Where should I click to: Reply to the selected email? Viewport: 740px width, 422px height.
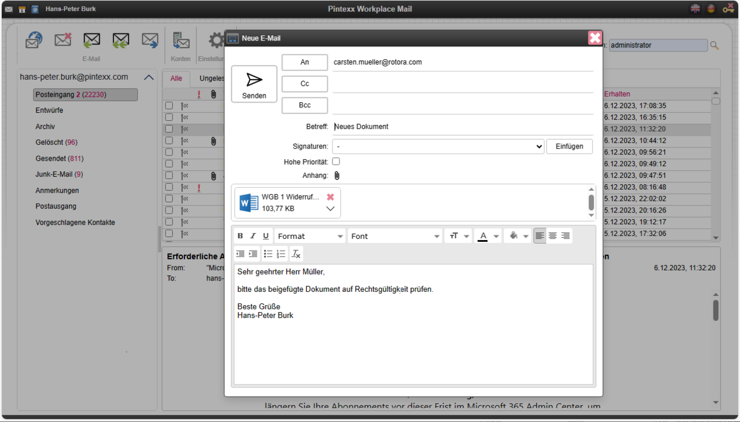coord(92,39)
